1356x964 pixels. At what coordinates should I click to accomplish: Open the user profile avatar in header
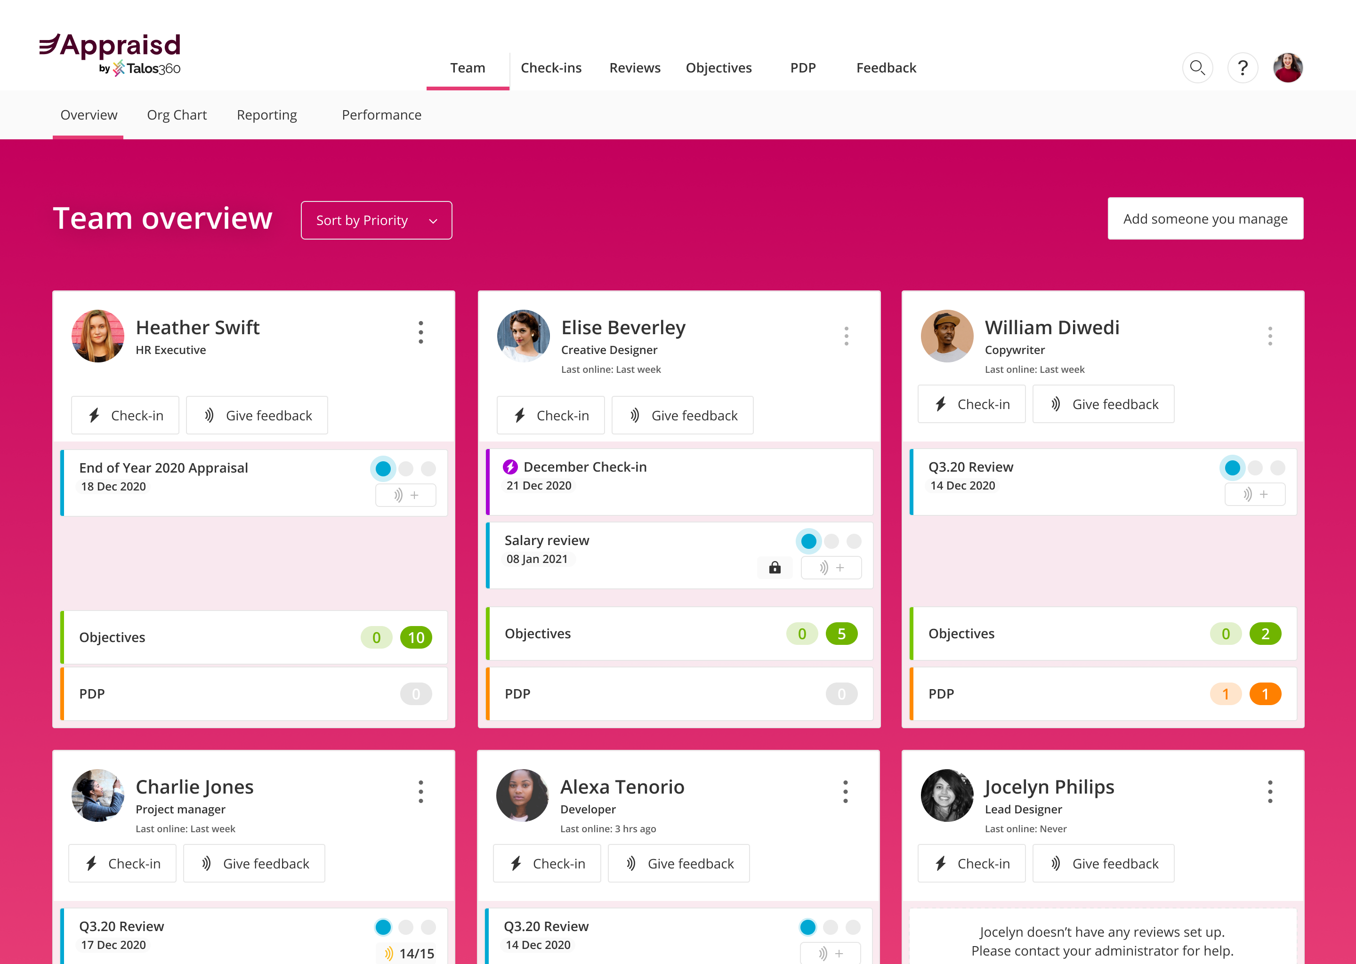(x=1287, y=68)
